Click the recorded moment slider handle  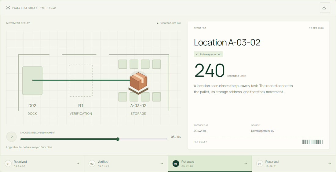click(x=118, y=139)
